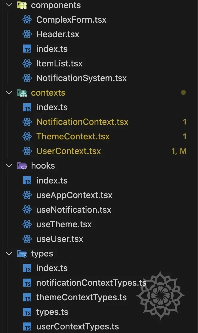The width and height of the screenshot is (198, 333).
Task: Open the Header.tsx file
Action: 58,34
